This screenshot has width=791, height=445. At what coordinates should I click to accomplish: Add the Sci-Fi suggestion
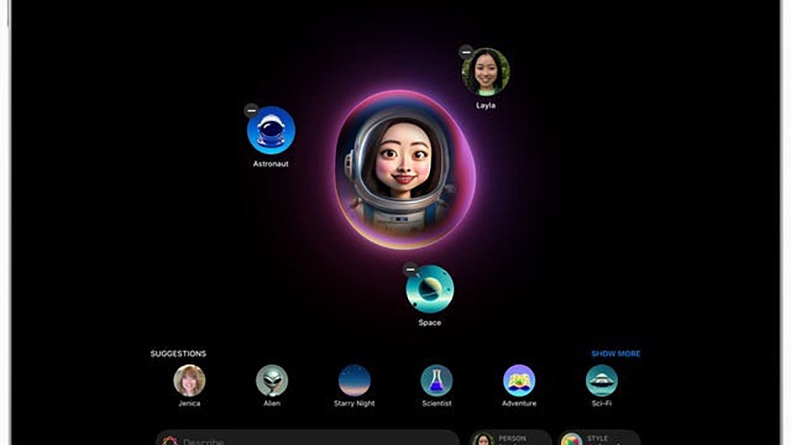[601, 381]
